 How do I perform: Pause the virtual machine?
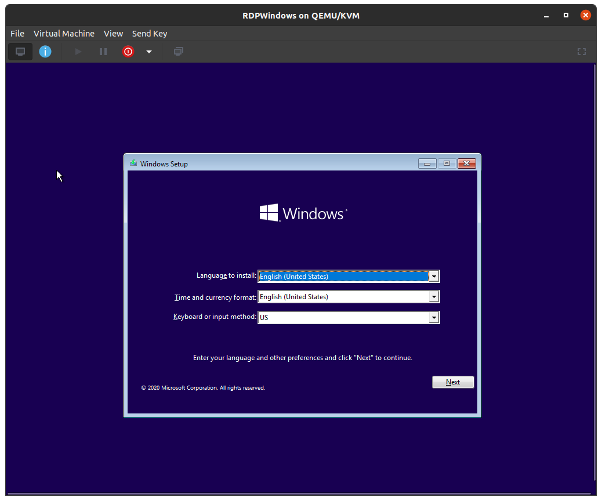[x=103, y=52]
